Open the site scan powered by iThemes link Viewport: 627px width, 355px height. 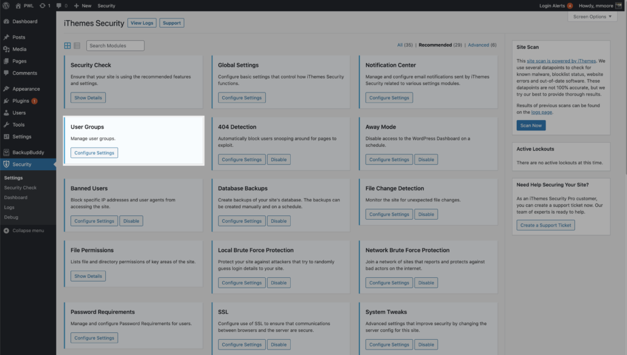561,61
